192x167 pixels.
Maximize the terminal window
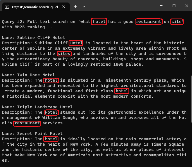coord(174,6)
